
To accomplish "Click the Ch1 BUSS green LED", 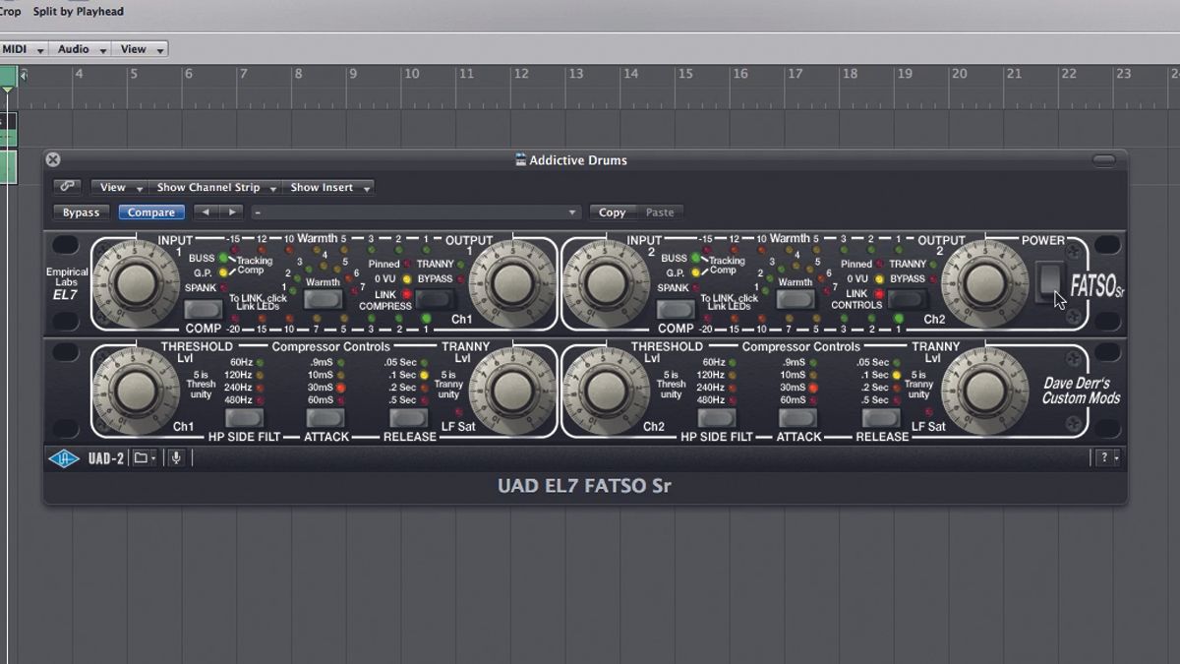I will point(224,258).
